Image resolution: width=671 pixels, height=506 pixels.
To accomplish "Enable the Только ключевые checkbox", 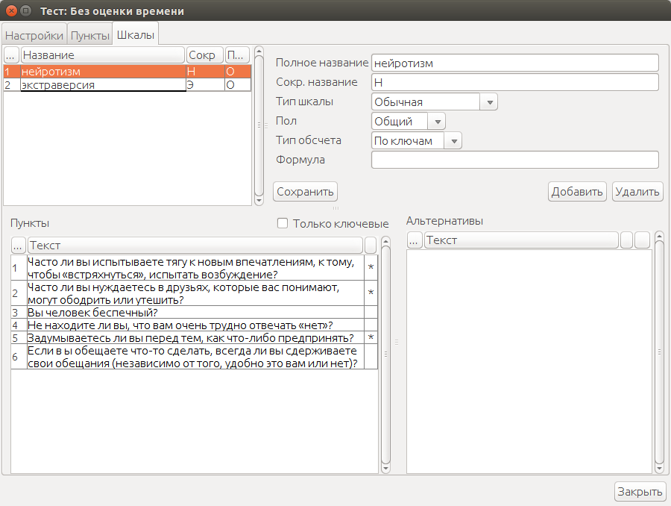I will [x=283, y=223].
